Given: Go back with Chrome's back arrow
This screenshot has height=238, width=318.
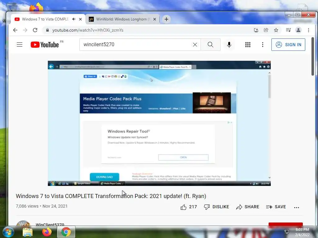Looking at the screenshot, I should [15, 30].
